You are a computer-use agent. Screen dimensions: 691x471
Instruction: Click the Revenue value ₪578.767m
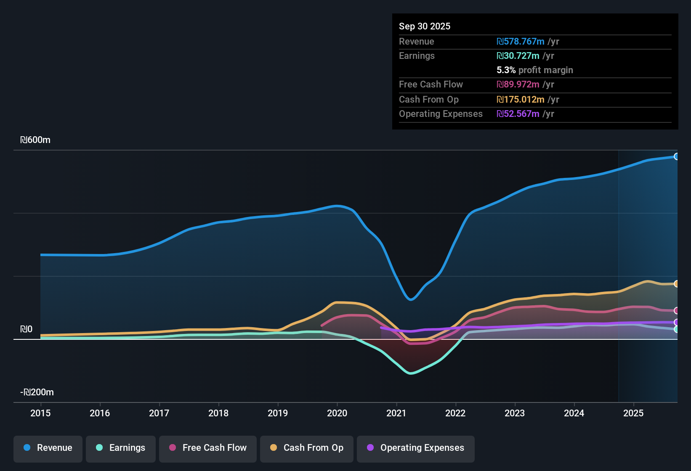(x=520, y=42)
